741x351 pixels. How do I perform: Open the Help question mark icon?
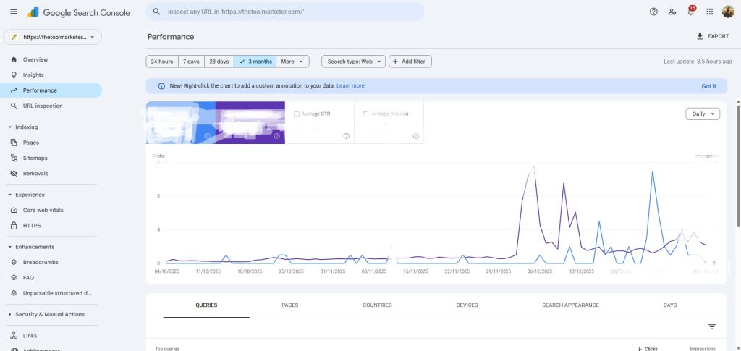click(x=653, y=12)
